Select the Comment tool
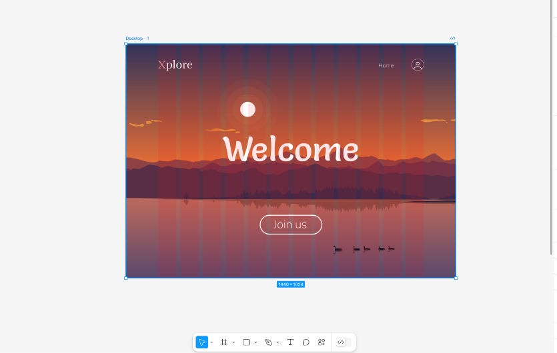This screenshot has width=557, height=353. pos(306,342)
